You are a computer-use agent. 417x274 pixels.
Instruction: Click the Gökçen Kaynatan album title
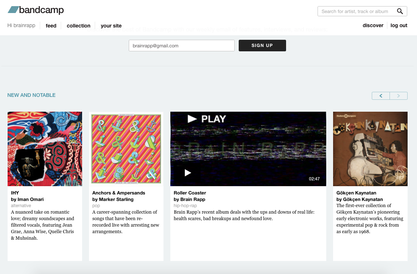tap(356, 193)
